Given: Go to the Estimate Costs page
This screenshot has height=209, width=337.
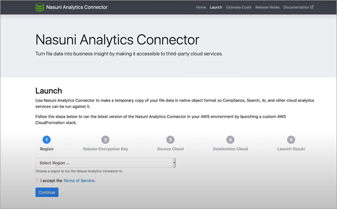Looking at the screenshot, I should click(239, 7).
